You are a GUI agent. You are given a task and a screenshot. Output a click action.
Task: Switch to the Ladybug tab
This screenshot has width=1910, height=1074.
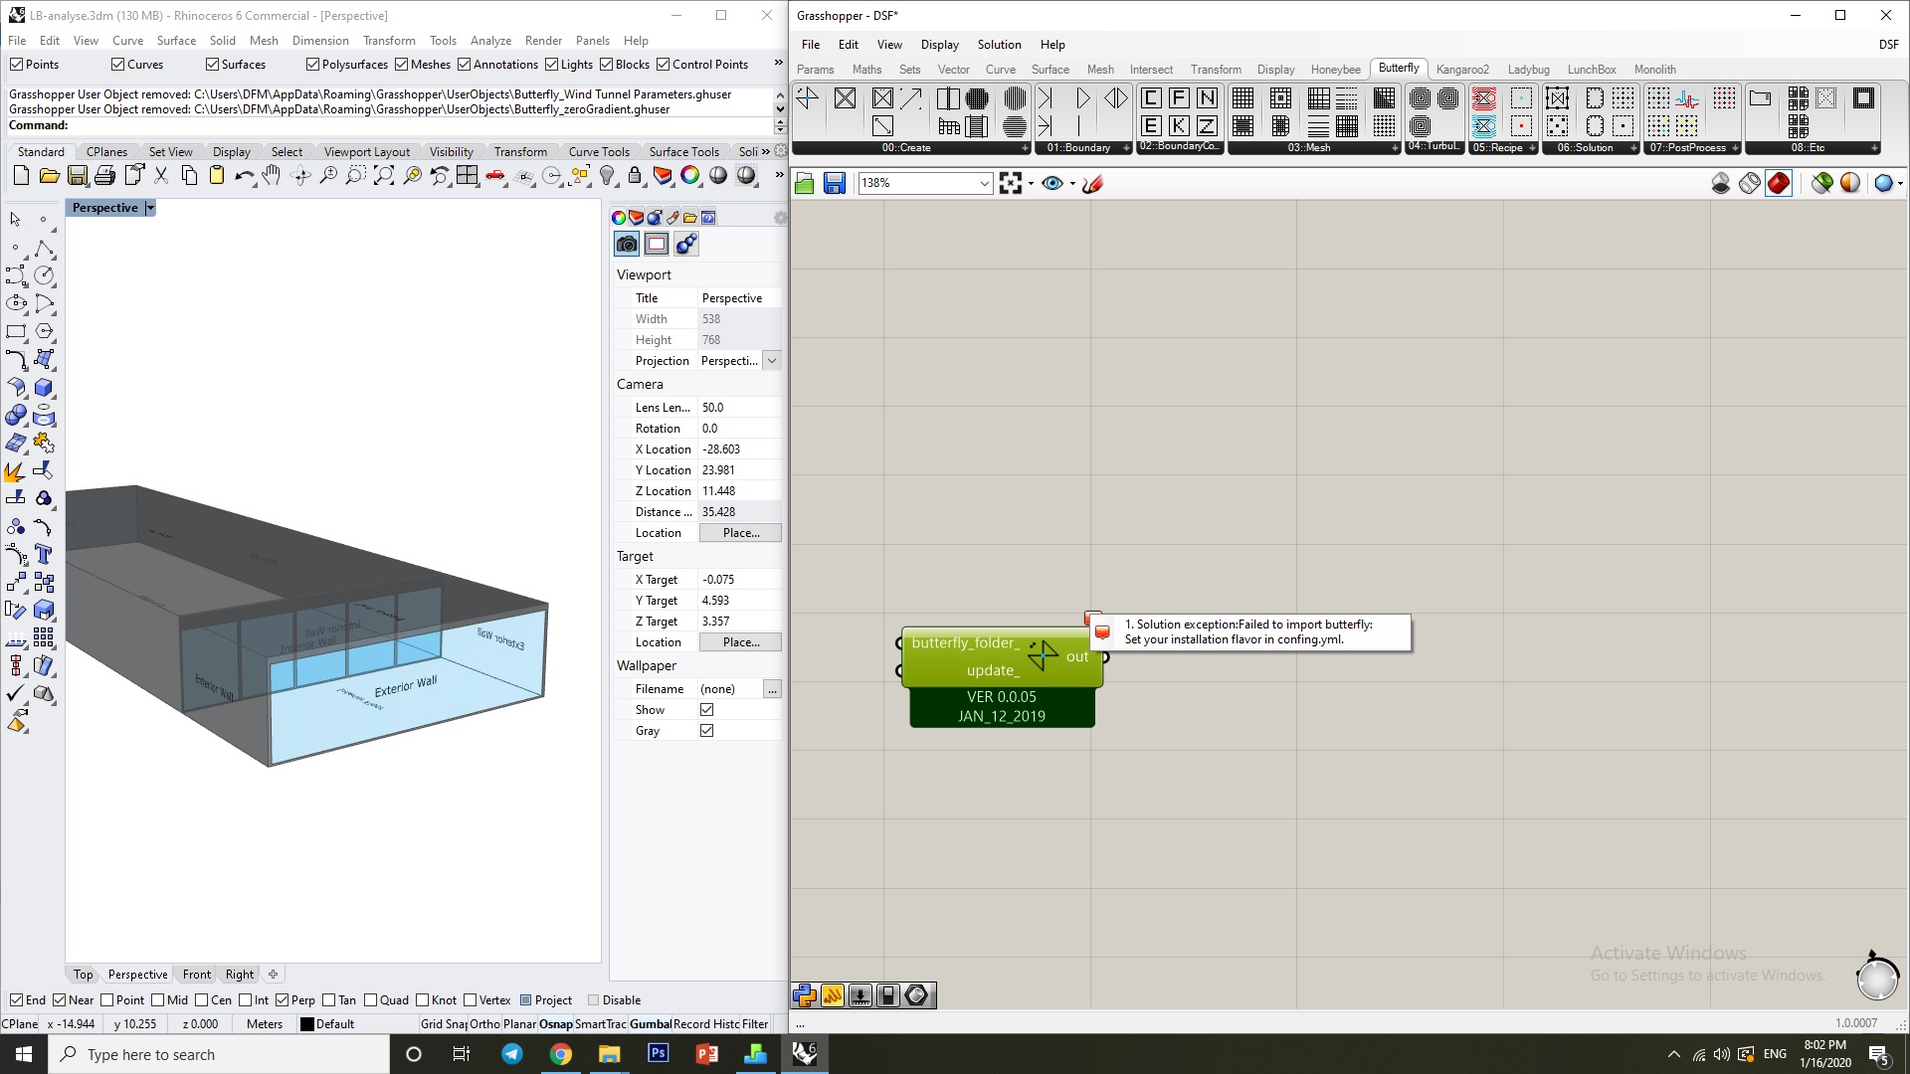[x=1528, y=70]
